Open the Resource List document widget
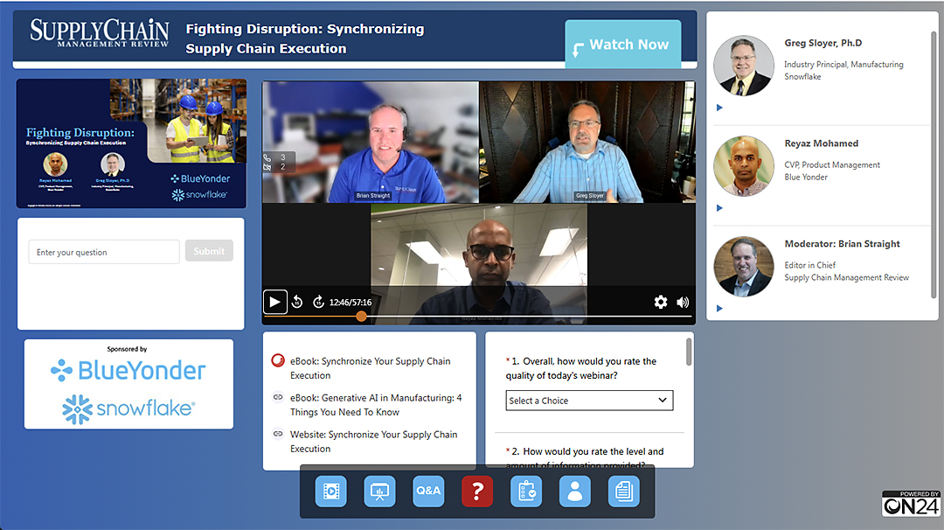944x530 pixels. [x=624, y=491]
